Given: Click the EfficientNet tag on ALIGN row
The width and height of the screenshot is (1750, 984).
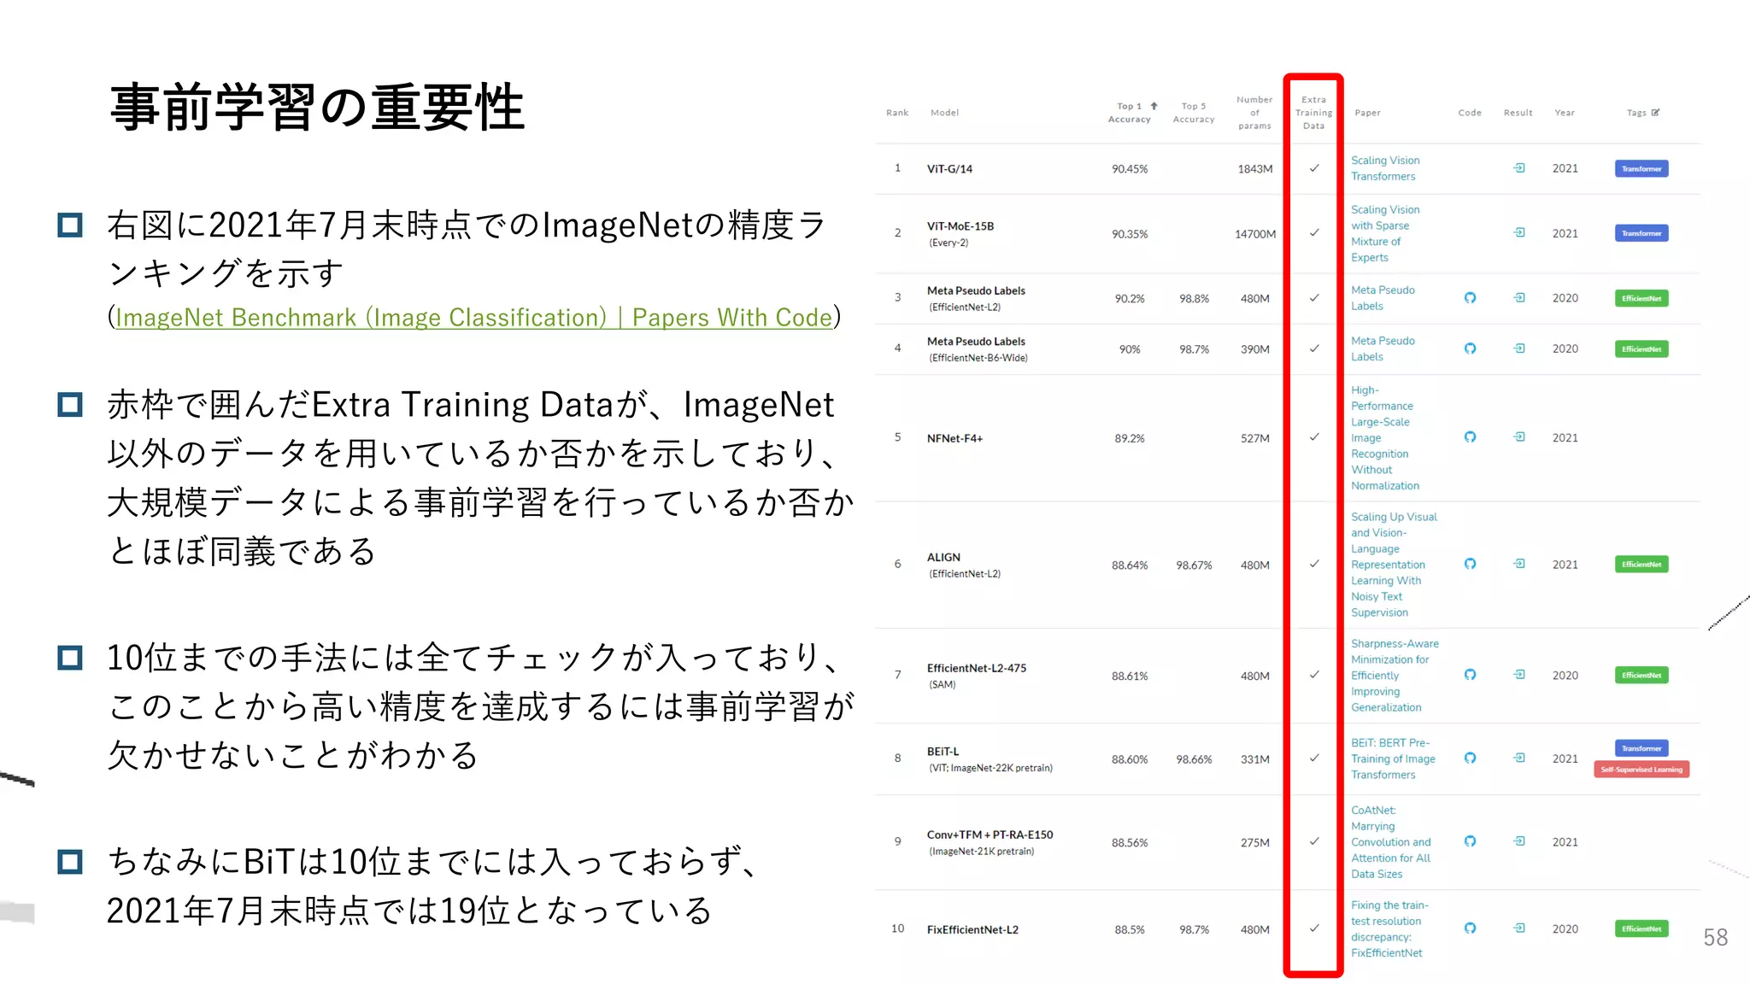Looking at the screenshot, I should (1641, 565).
